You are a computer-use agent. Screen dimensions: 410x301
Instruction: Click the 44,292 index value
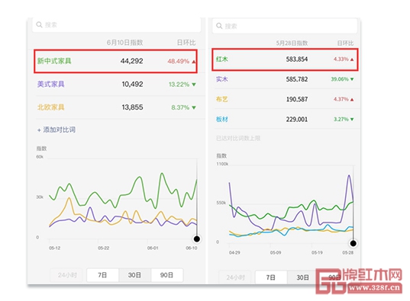pos(132,61)
